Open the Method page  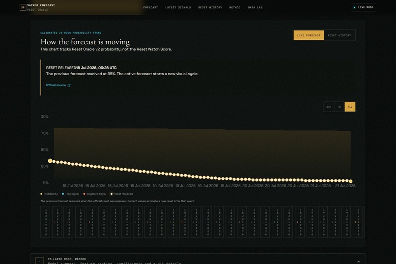[x=235, y=7]
